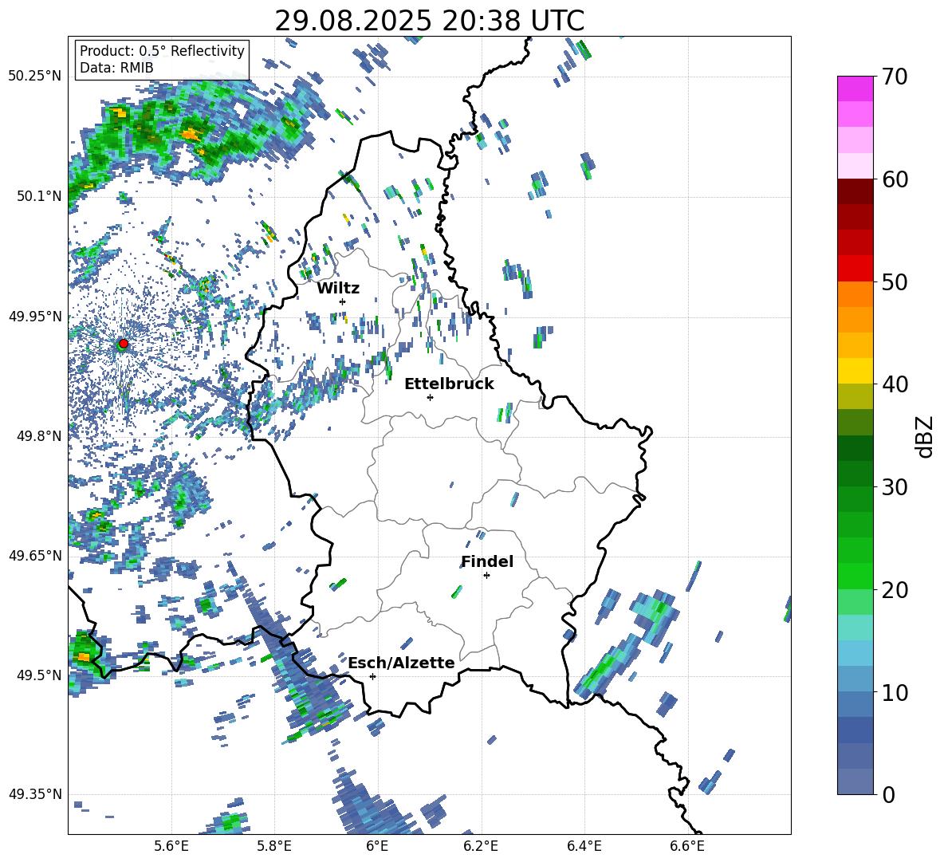Click the 6.4°E longitude label
The image size is (944, 862).
(584, 846)
